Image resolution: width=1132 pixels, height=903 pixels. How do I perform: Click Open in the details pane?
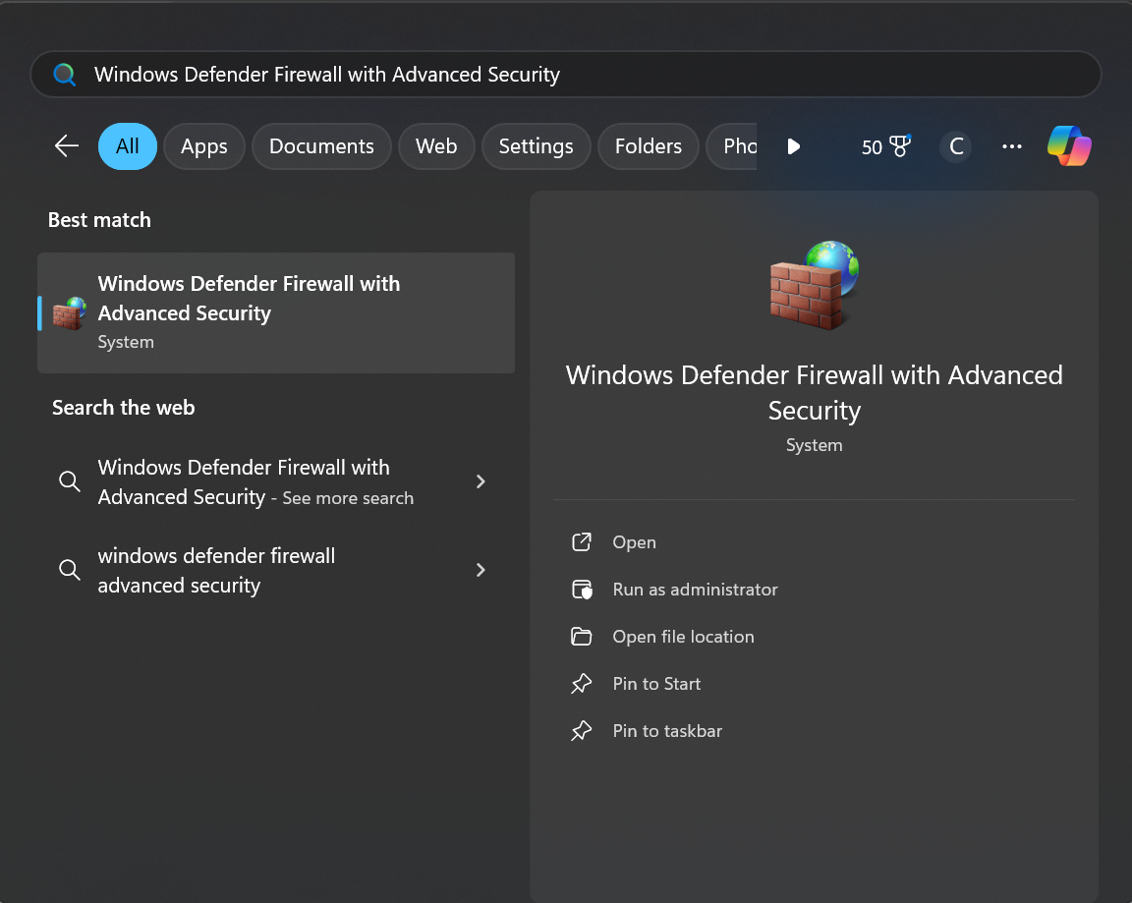634,542
